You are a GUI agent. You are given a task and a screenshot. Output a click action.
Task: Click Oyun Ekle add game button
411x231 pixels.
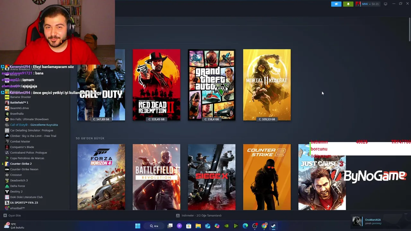tap(12, 216)
